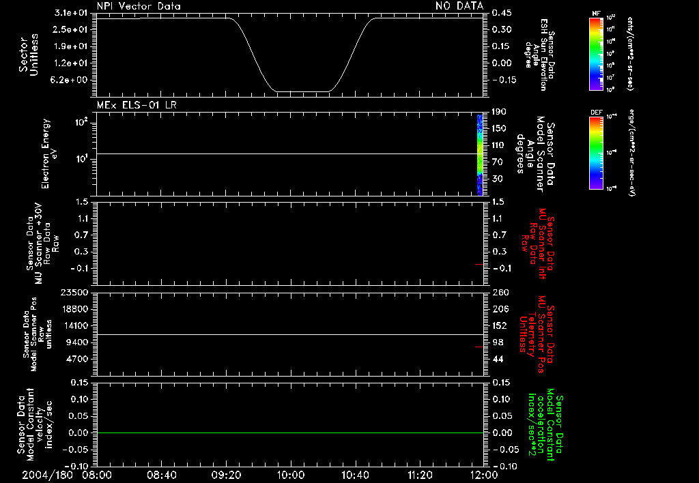Screen dimensions: 699x483
Task: Click the 18800 scanner position tick label
Action: (74, 309)
